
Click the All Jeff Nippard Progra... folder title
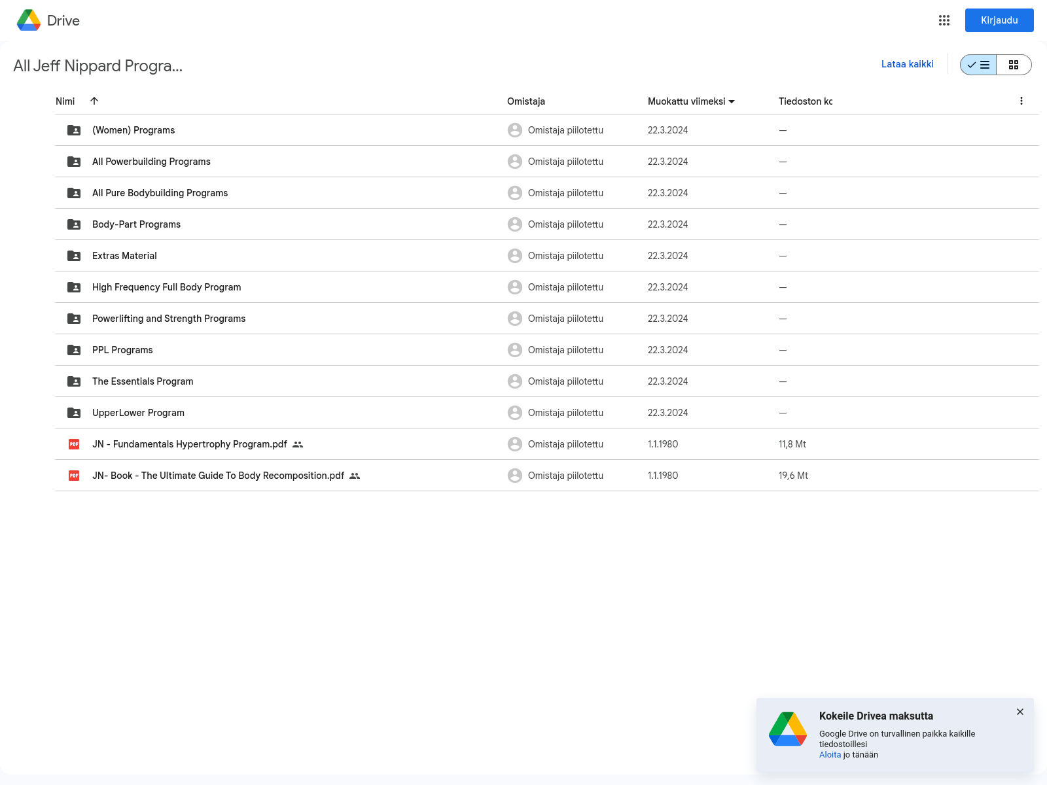tap(98, 66)
